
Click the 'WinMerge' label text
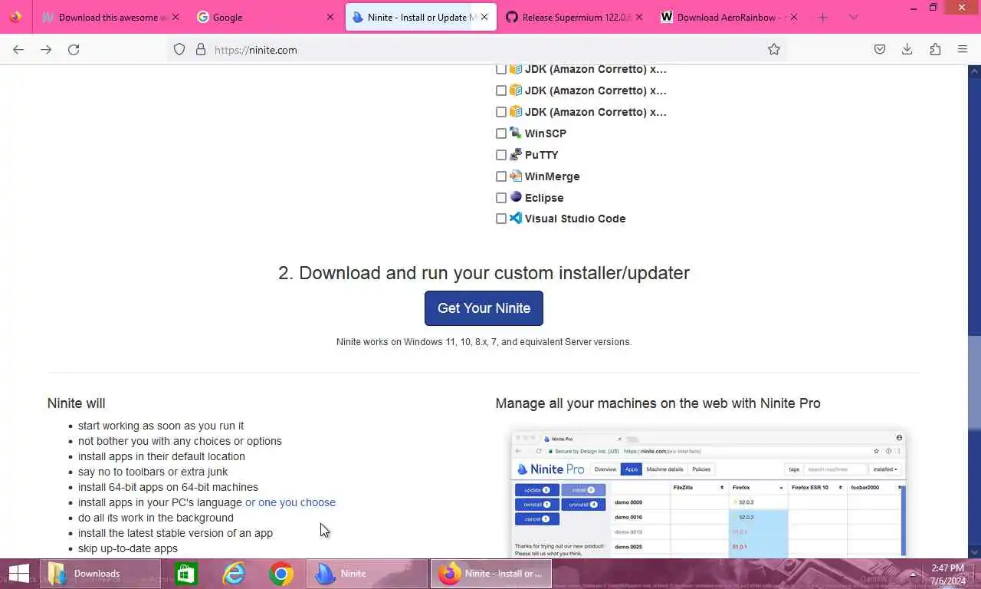coord(553,176)
